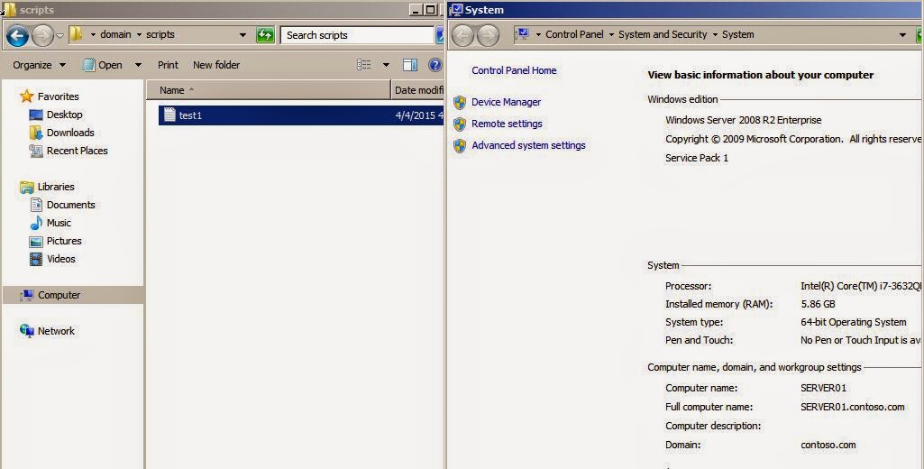
Task: Open Downloads in Favorites
Action: click(70, 133)
